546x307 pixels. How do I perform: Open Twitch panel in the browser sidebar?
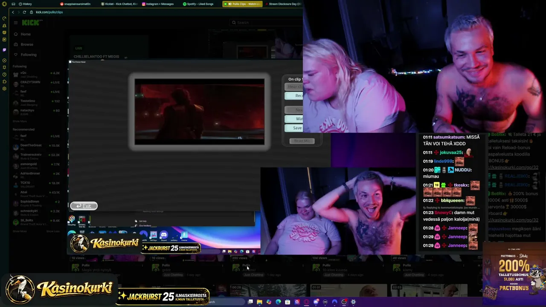click(x=4, y=50)
